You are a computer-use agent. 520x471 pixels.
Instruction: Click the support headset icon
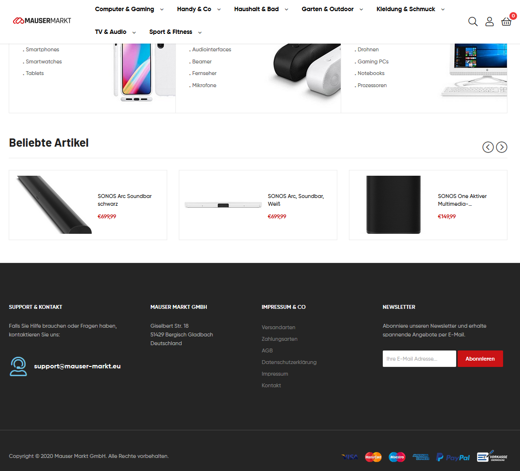pyautogui.click(x=18, y=366)
